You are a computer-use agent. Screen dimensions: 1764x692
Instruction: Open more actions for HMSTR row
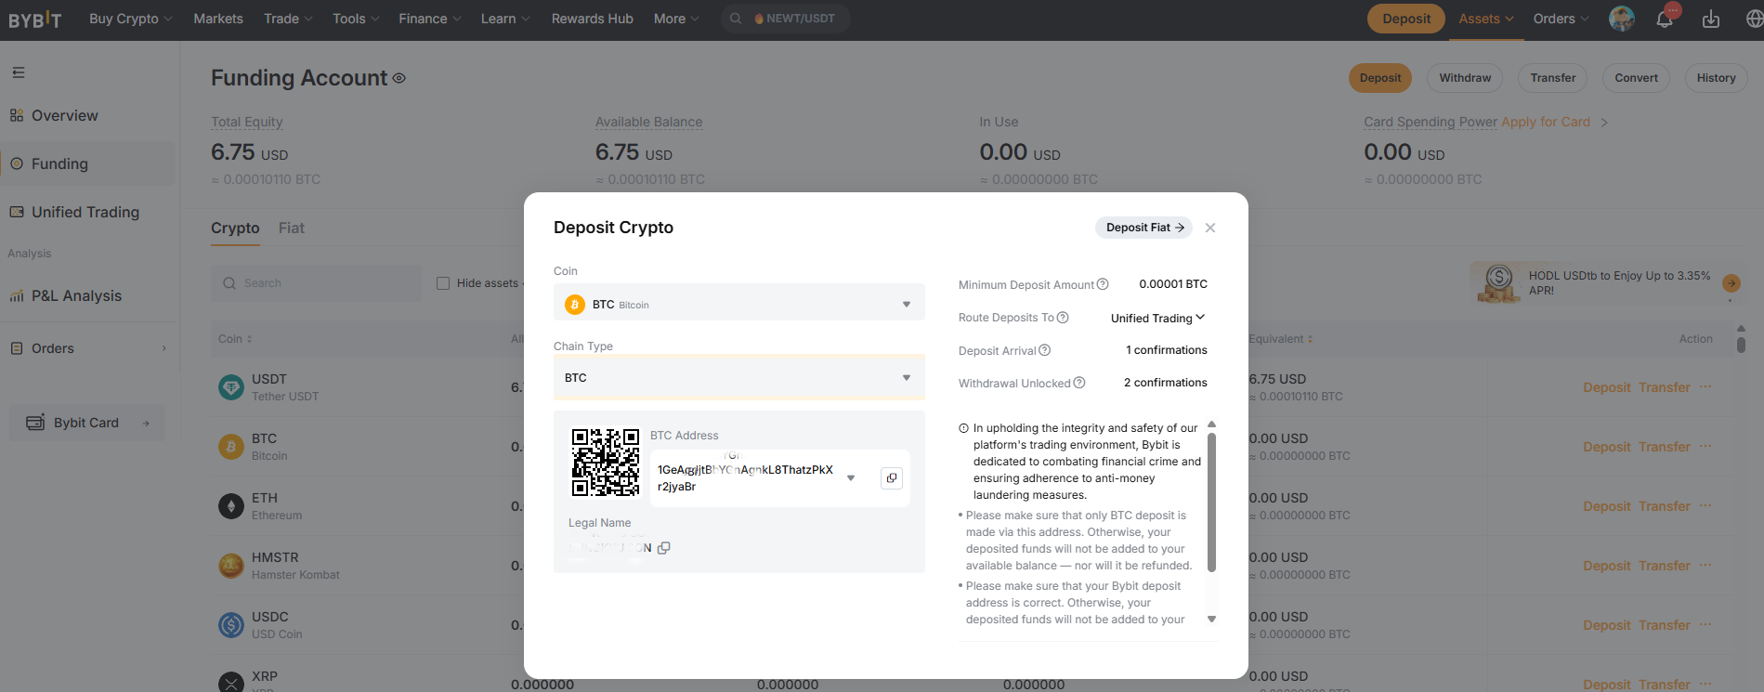point(1705,566)
